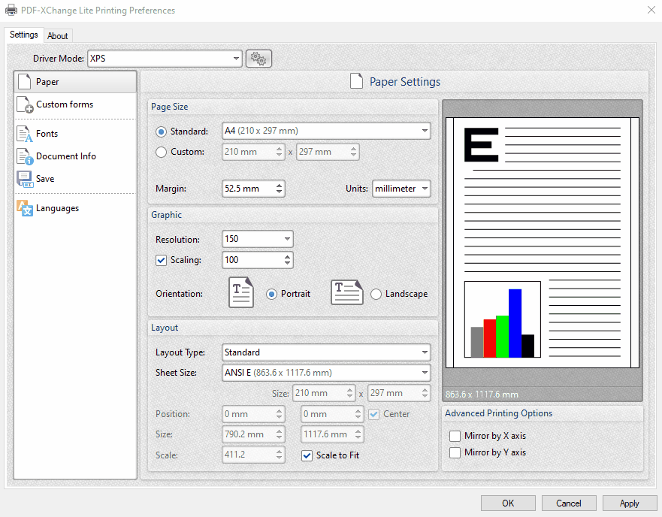Viewport: 662px width, 517px height.
Task: Open the Sheet Size dropdown
Action: 326,372
